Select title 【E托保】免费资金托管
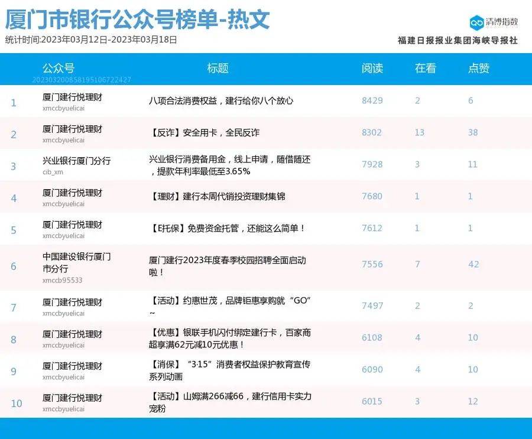 coord(227,228)
